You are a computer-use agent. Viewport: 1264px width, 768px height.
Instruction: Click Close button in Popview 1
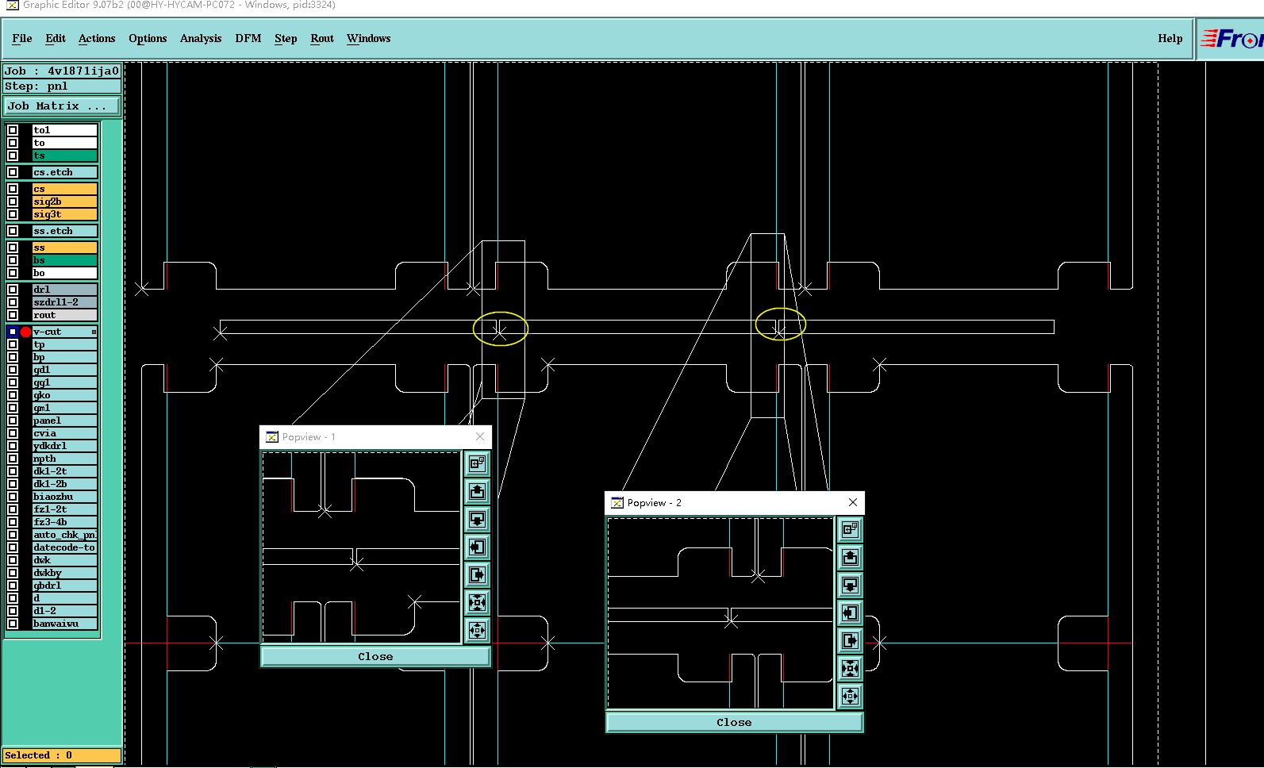coord(375,656)
